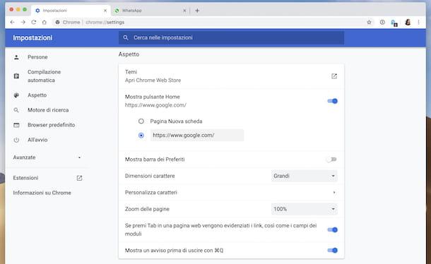Enable Mostra barra dei Preferiti switch
Screen dimensions: 431x264
331,160
